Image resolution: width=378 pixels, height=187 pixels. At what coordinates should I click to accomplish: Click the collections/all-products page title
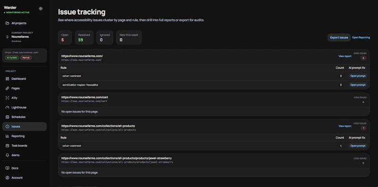click(x=98, y=126)
